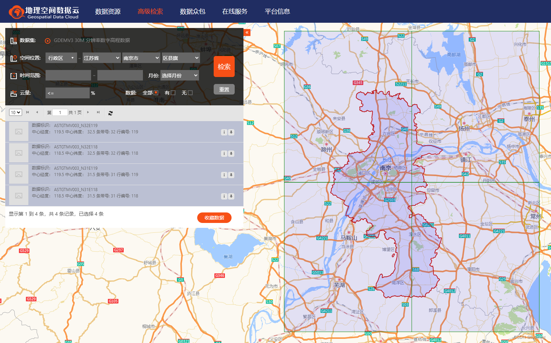Open the 江苏省 province dropdown
This screenshot has height=343, width=551.
pos(102,58)
